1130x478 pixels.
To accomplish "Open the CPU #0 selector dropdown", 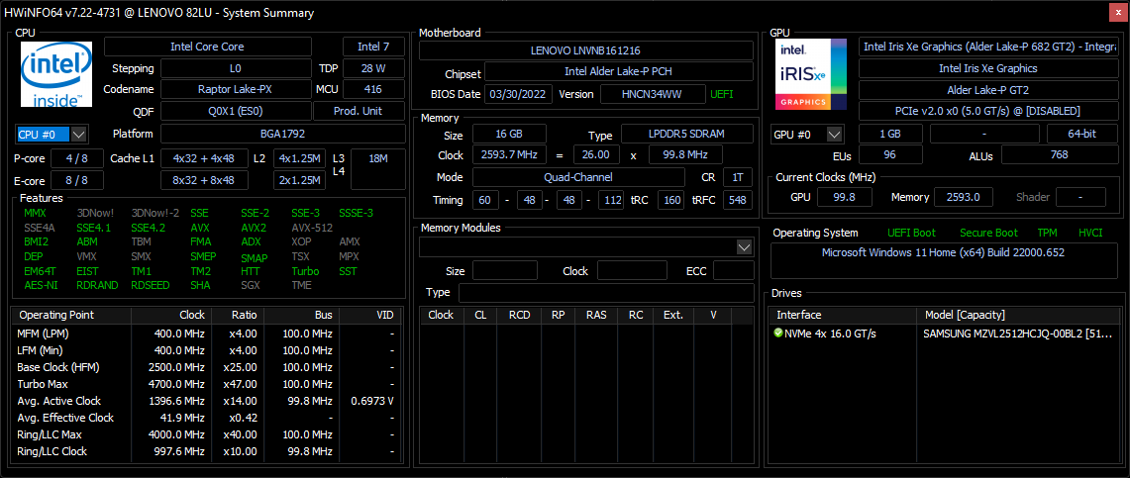I will click(x=79, y=135).
